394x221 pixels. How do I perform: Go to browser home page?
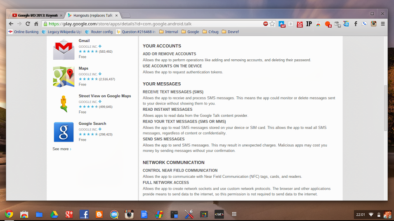tap(36, 24)
